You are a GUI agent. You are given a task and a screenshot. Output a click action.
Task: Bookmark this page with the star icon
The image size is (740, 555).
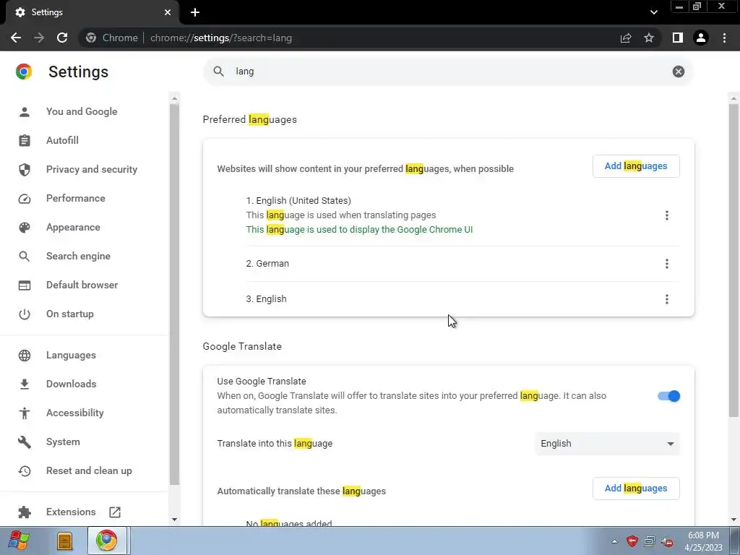point(649,38)
